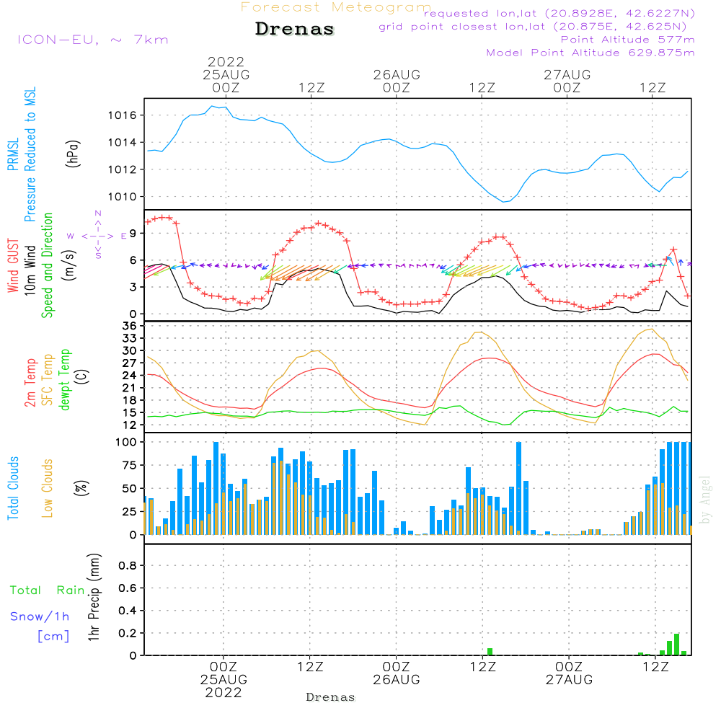Click the '1010' pressure axis value
The width and height of the screenshot is (721, 721).
click(x=123, y=197)
